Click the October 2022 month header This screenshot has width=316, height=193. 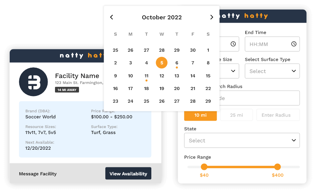pyautogui.click(x=162, y=17)
